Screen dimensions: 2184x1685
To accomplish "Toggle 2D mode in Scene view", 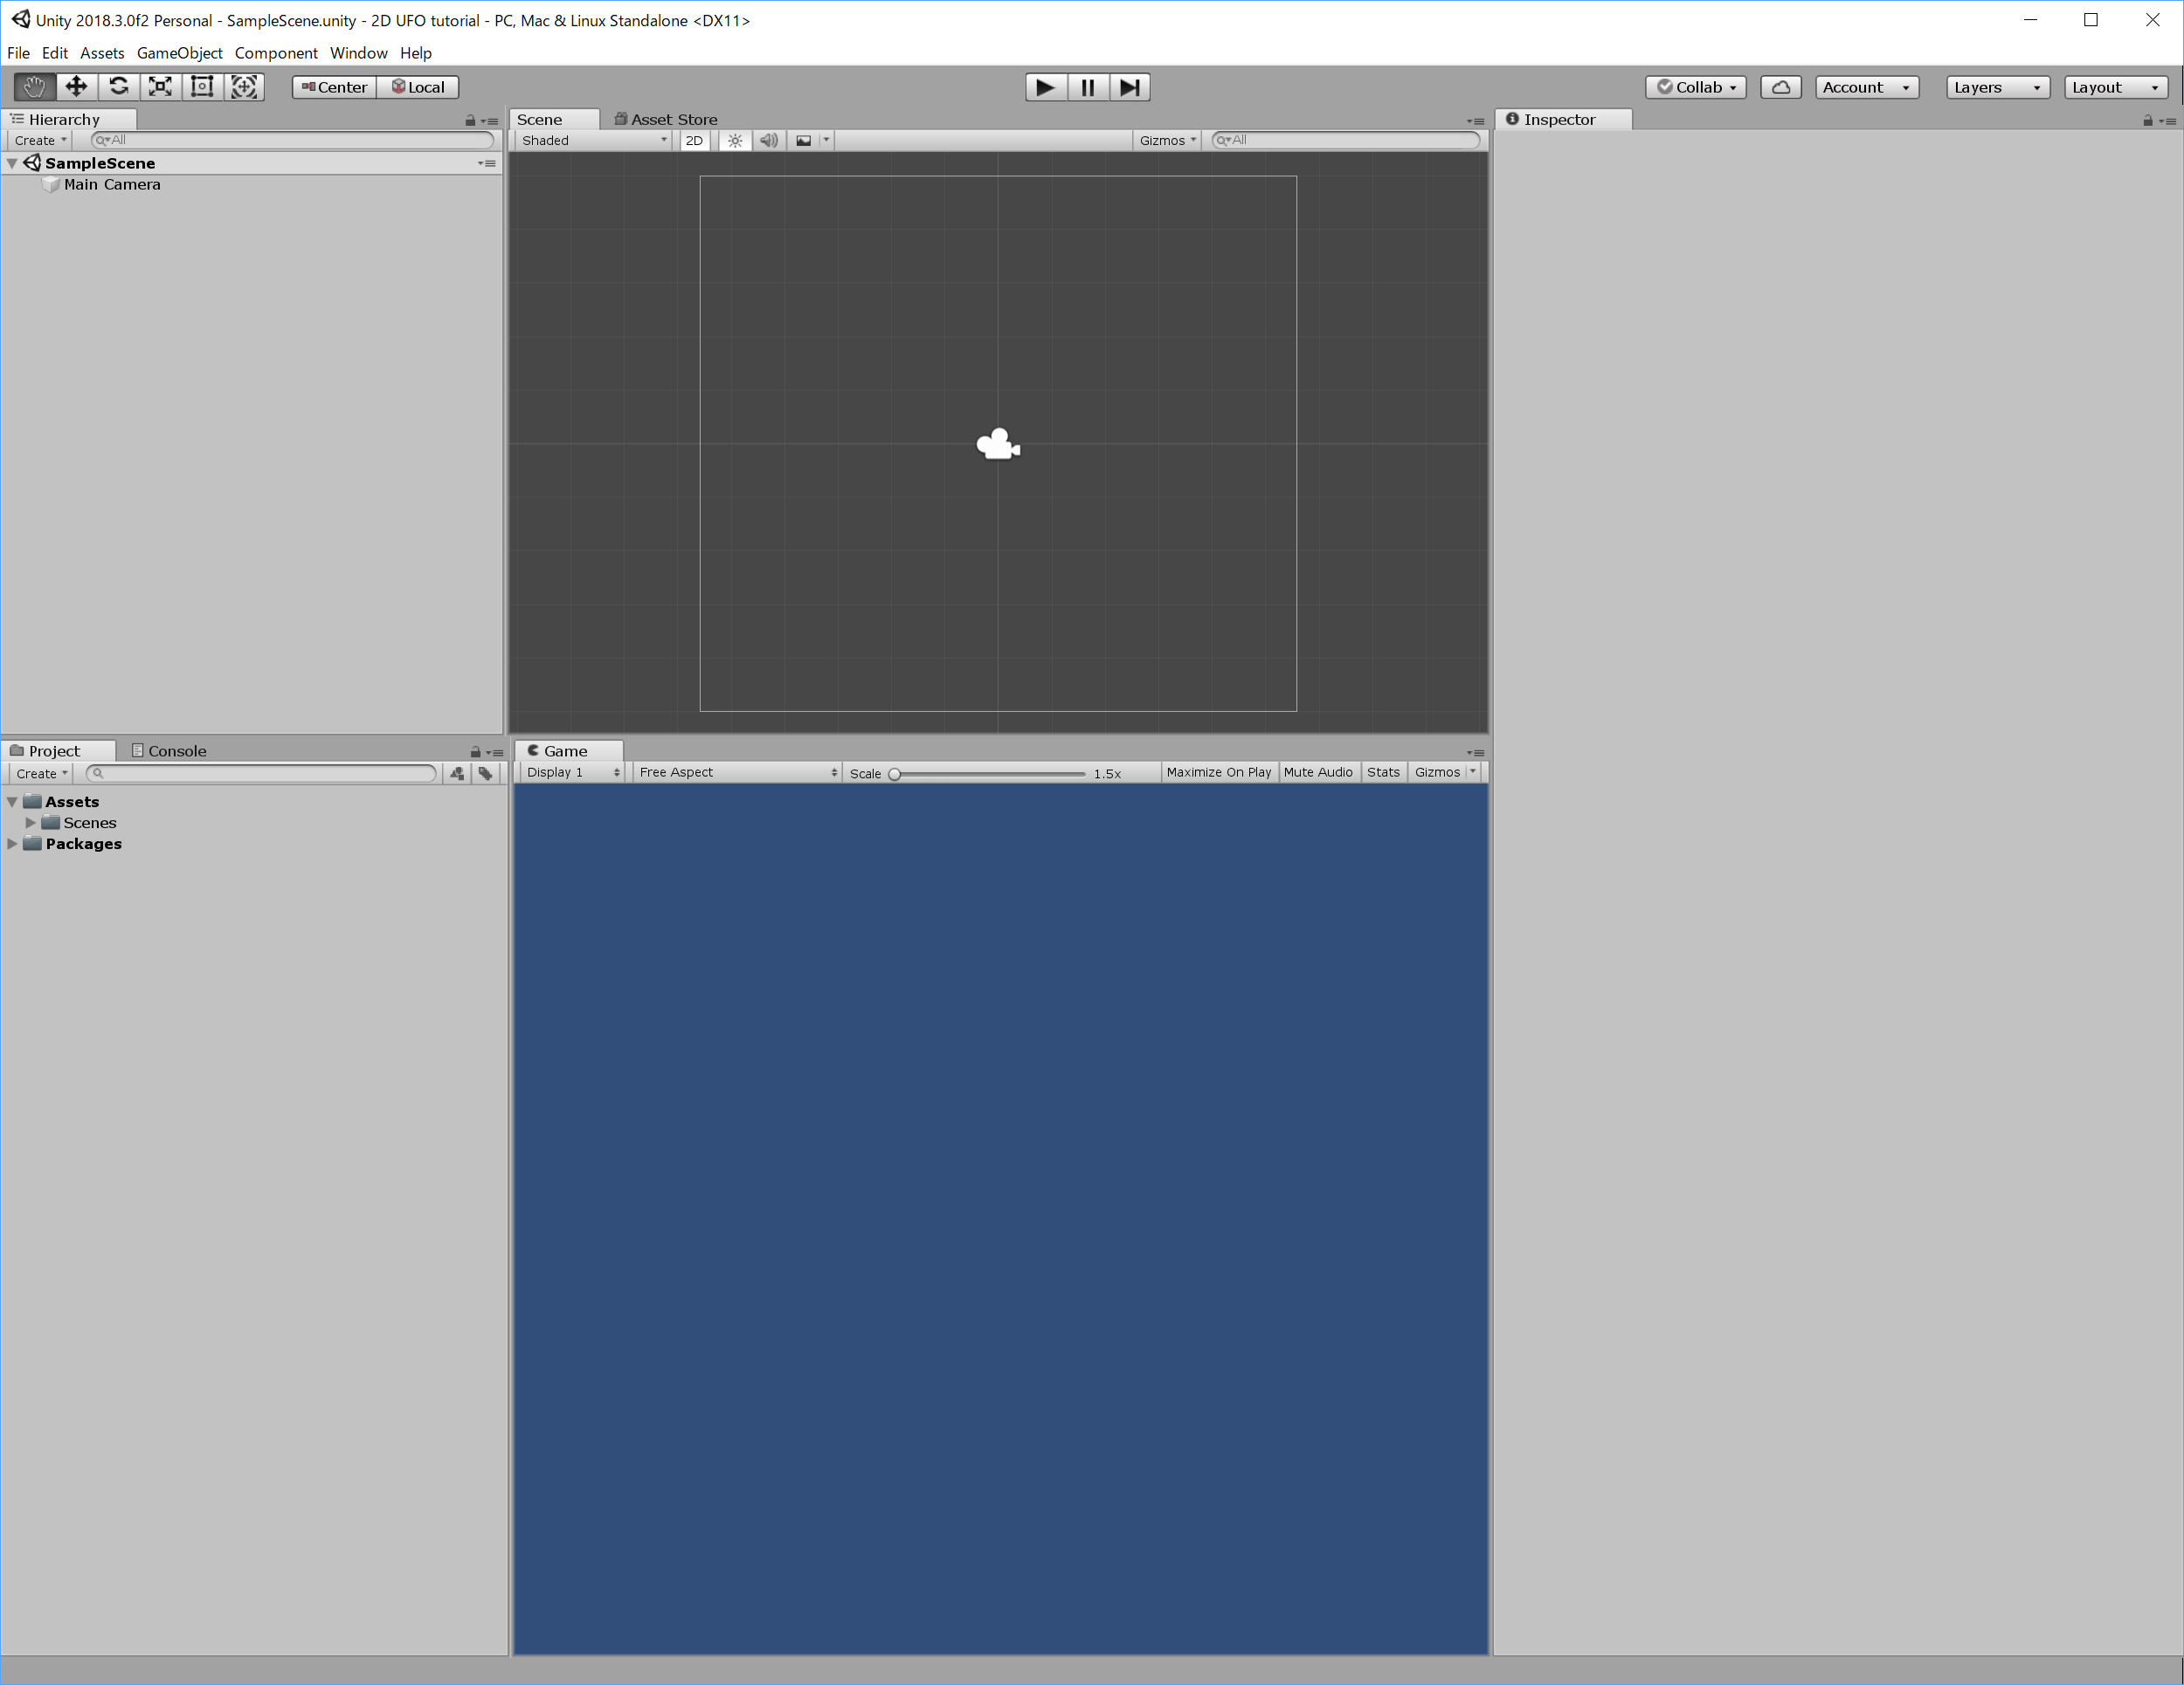I will click(694, 140).
